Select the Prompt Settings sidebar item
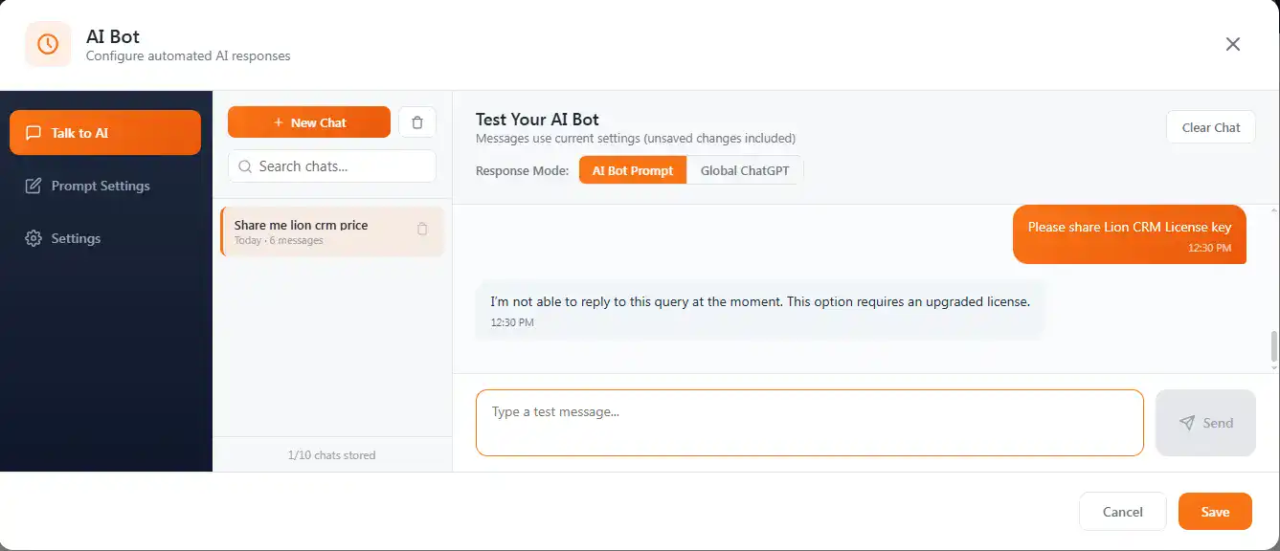The height and width of the screenshot is (551, 1280). (100, 186)
